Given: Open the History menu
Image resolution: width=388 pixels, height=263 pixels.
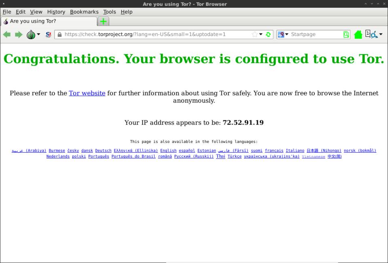Looking at the screenshot, I should coord(56,12).
